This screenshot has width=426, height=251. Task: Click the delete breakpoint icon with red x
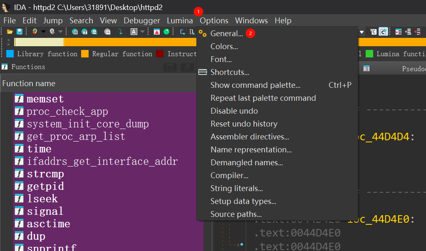(x=418, y=32)
